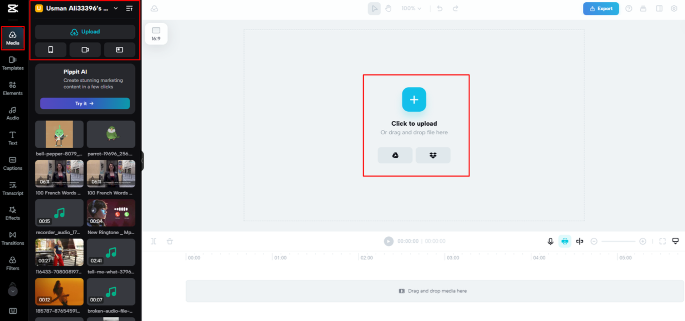685x321 pixels.
Task: Open the Transitions panel in sidebar
Action: (13, 238)
